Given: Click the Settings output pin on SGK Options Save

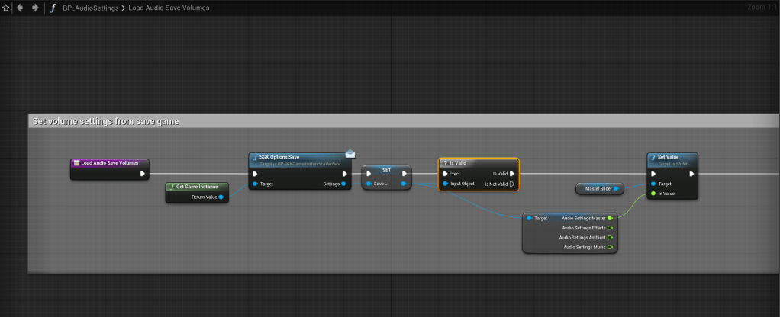Looking at the screenshot, I should click(343, 184).
